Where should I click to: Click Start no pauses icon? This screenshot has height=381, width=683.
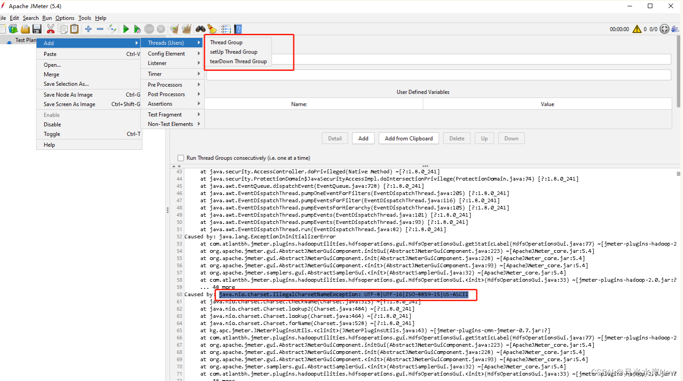[x=137, y=29]
